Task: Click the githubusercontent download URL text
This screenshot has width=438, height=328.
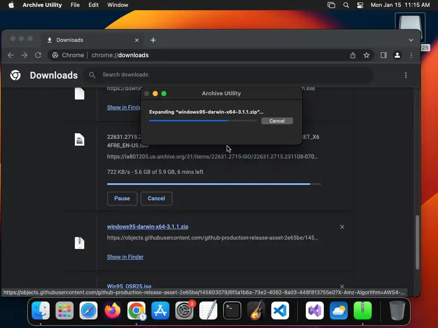Action: pos(212,237)
